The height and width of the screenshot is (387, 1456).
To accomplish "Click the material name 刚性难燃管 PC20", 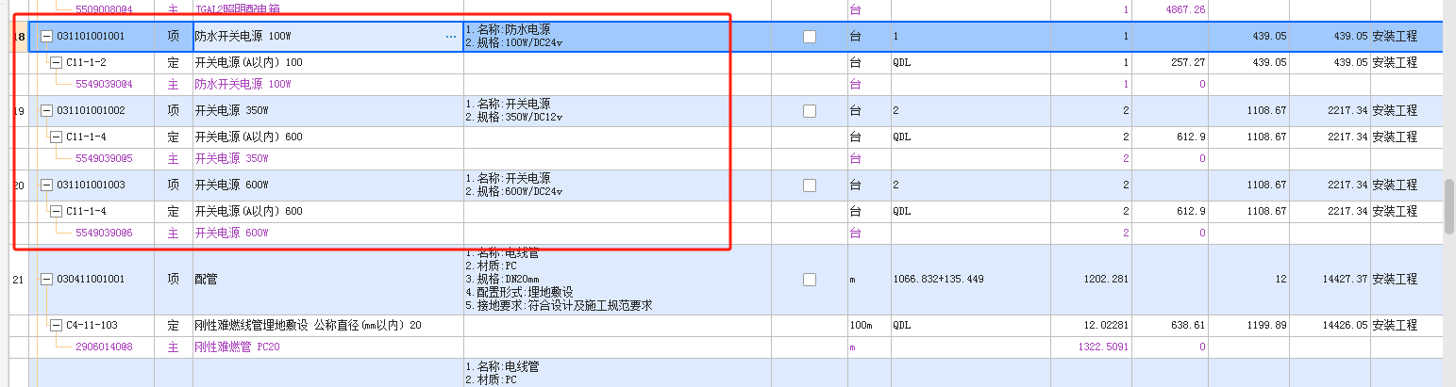I will (237, 347).
